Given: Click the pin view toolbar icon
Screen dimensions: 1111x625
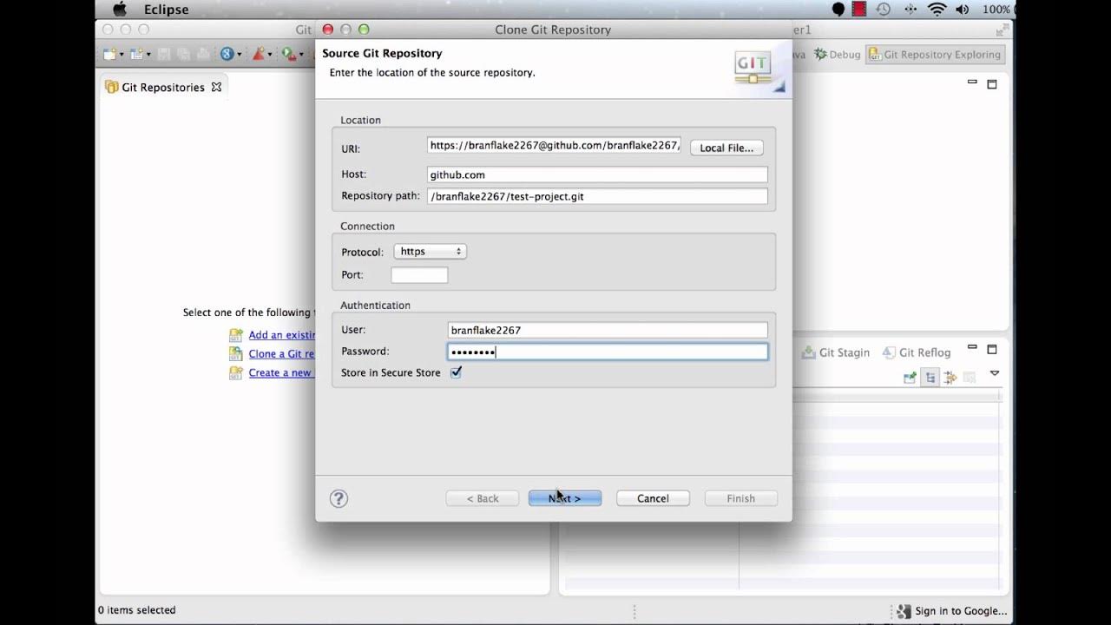Looking at the screenshot, I should (910, 378).
